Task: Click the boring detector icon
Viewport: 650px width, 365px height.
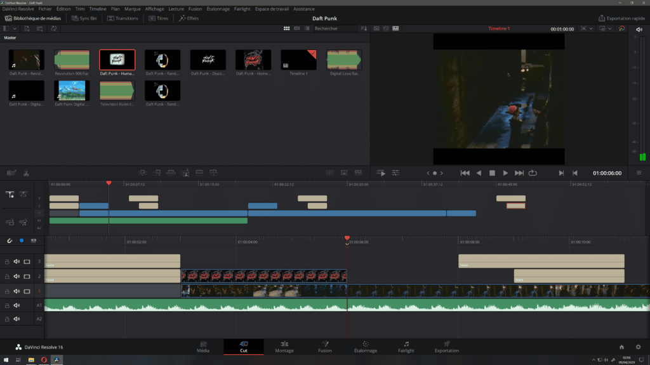Action: (x=11, y=173)
